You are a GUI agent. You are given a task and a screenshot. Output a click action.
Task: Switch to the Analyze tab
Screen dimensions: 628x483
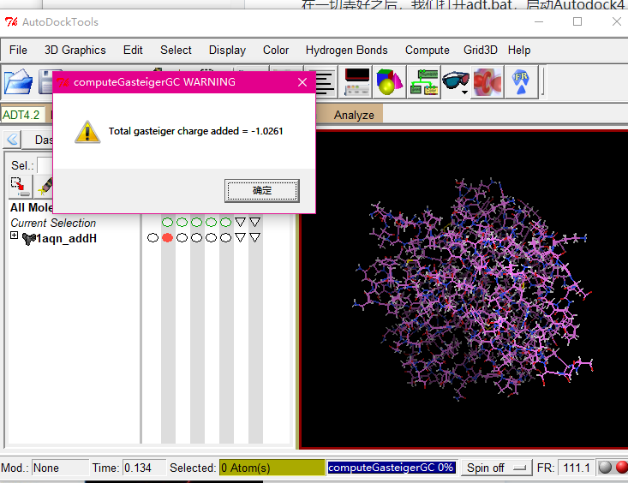click(x=354, y=115)
